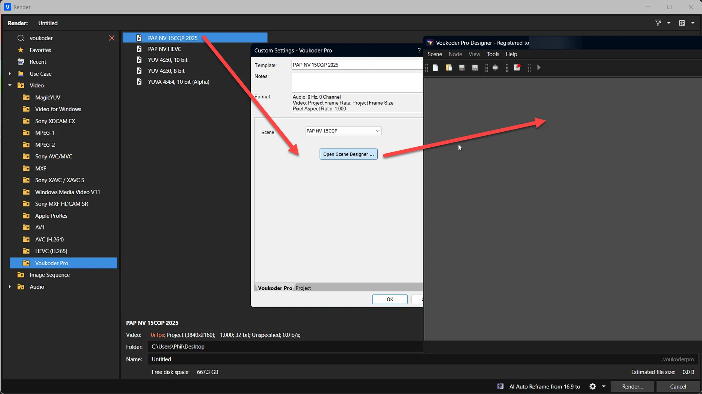The height and width of the screenshot is (394, 702).
Task: Click the Open scene folder icon
Action: tap(449, 68)
